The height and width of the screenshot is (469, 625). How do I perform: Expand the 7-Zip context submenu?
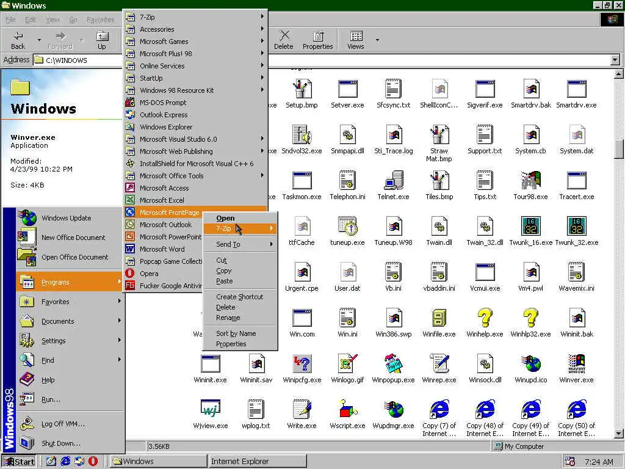coord(239,228)
